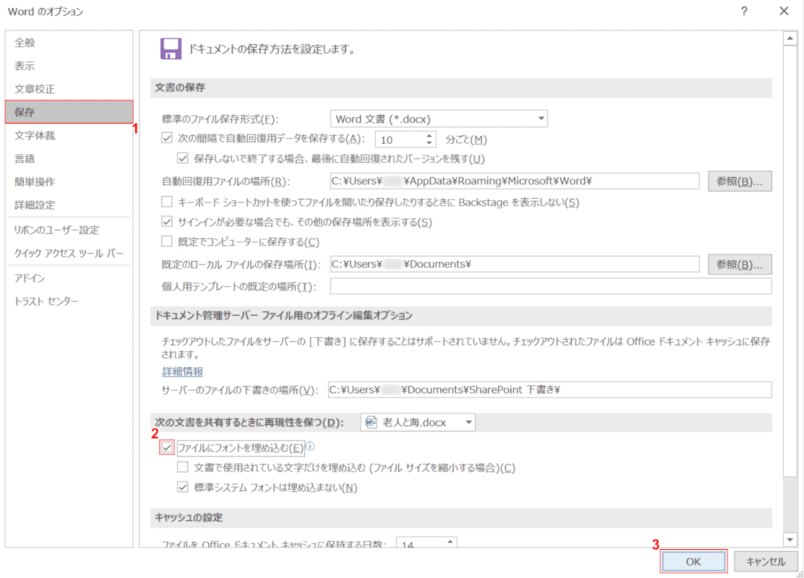Click the auto-recover file location field
This screenshot has height=578, width=804.
(514, 181)
